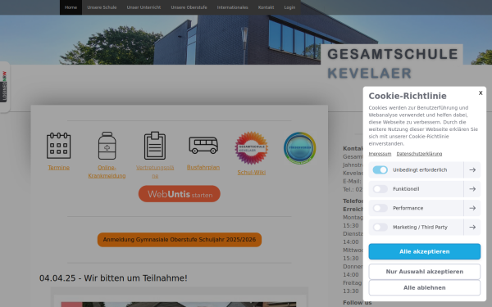This screenshot has height=307, width=492.
Task: Open the Unsere Schule menu
Action: (x=102, y=7)
